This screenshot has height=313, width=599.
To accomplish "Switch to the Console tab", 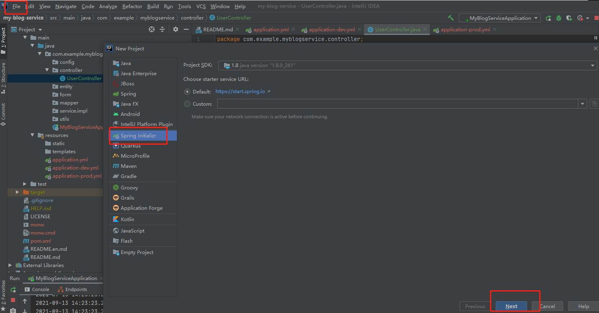I will (x=37, y=289).
